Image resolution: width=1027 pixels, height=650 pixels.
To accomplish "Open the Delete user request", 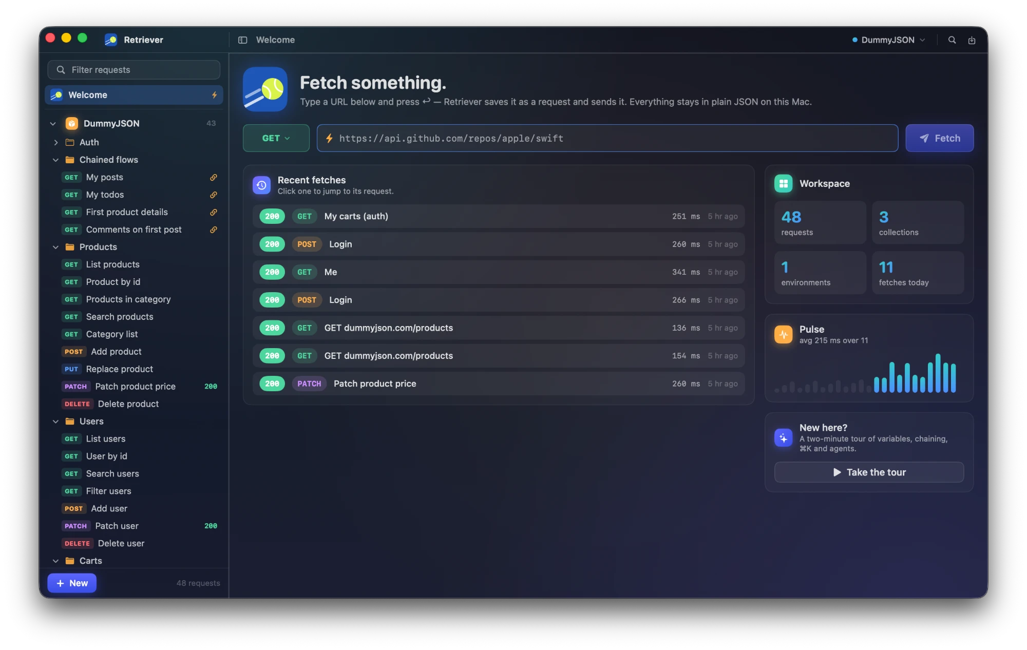I will click(x=134, y=543).
